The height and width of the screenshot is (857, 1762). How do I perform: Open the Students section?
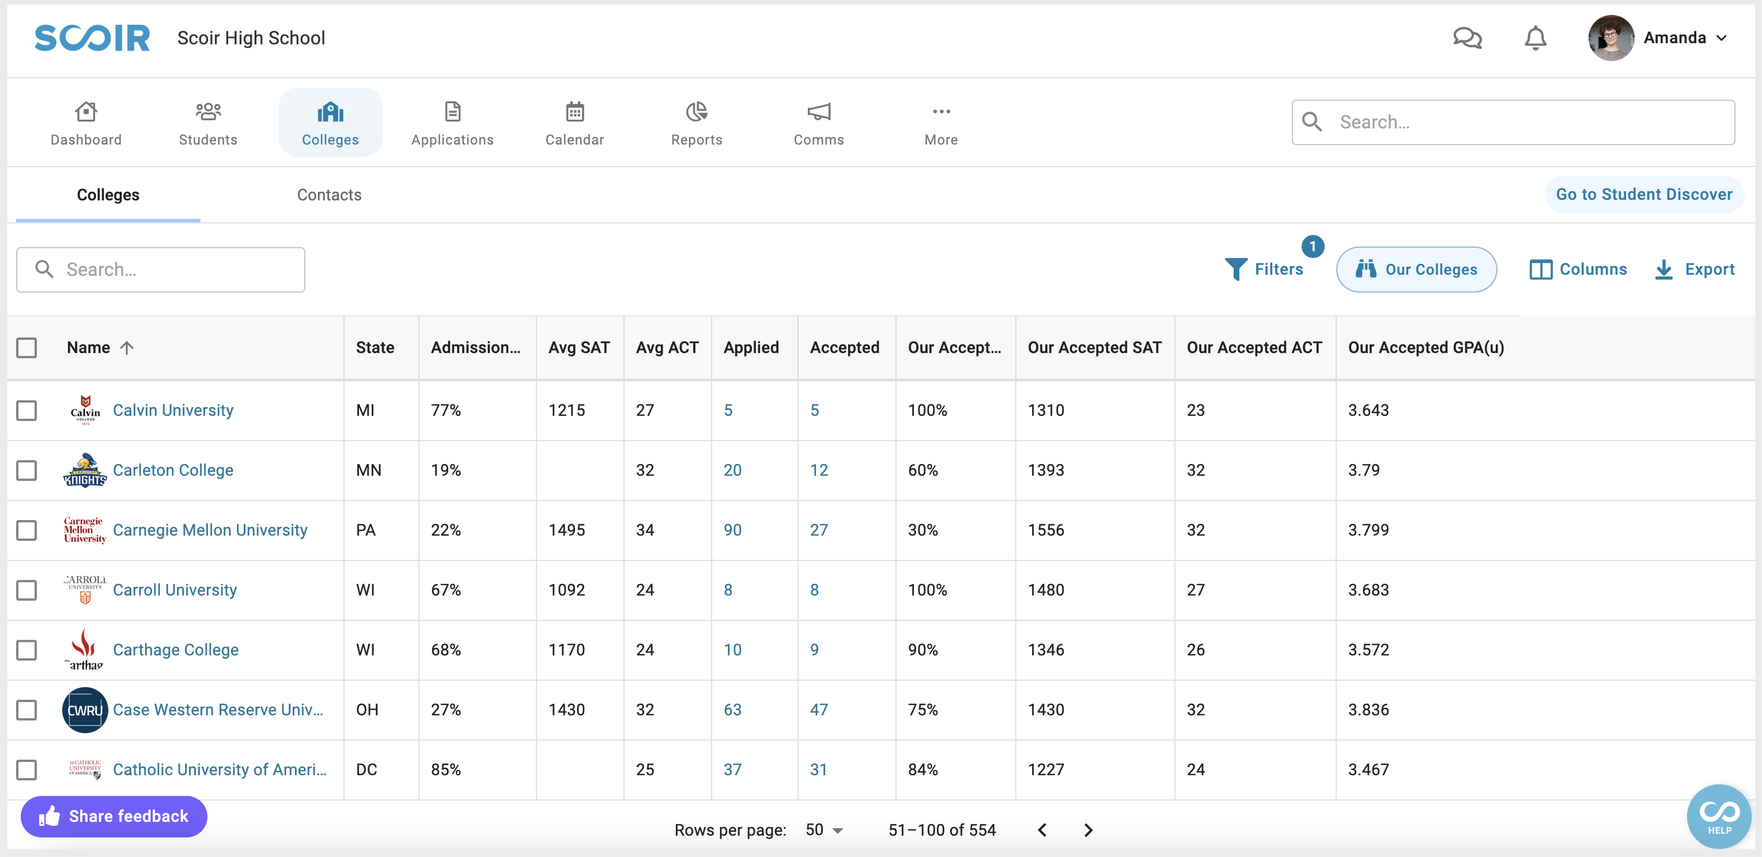[x=208, y=123]
